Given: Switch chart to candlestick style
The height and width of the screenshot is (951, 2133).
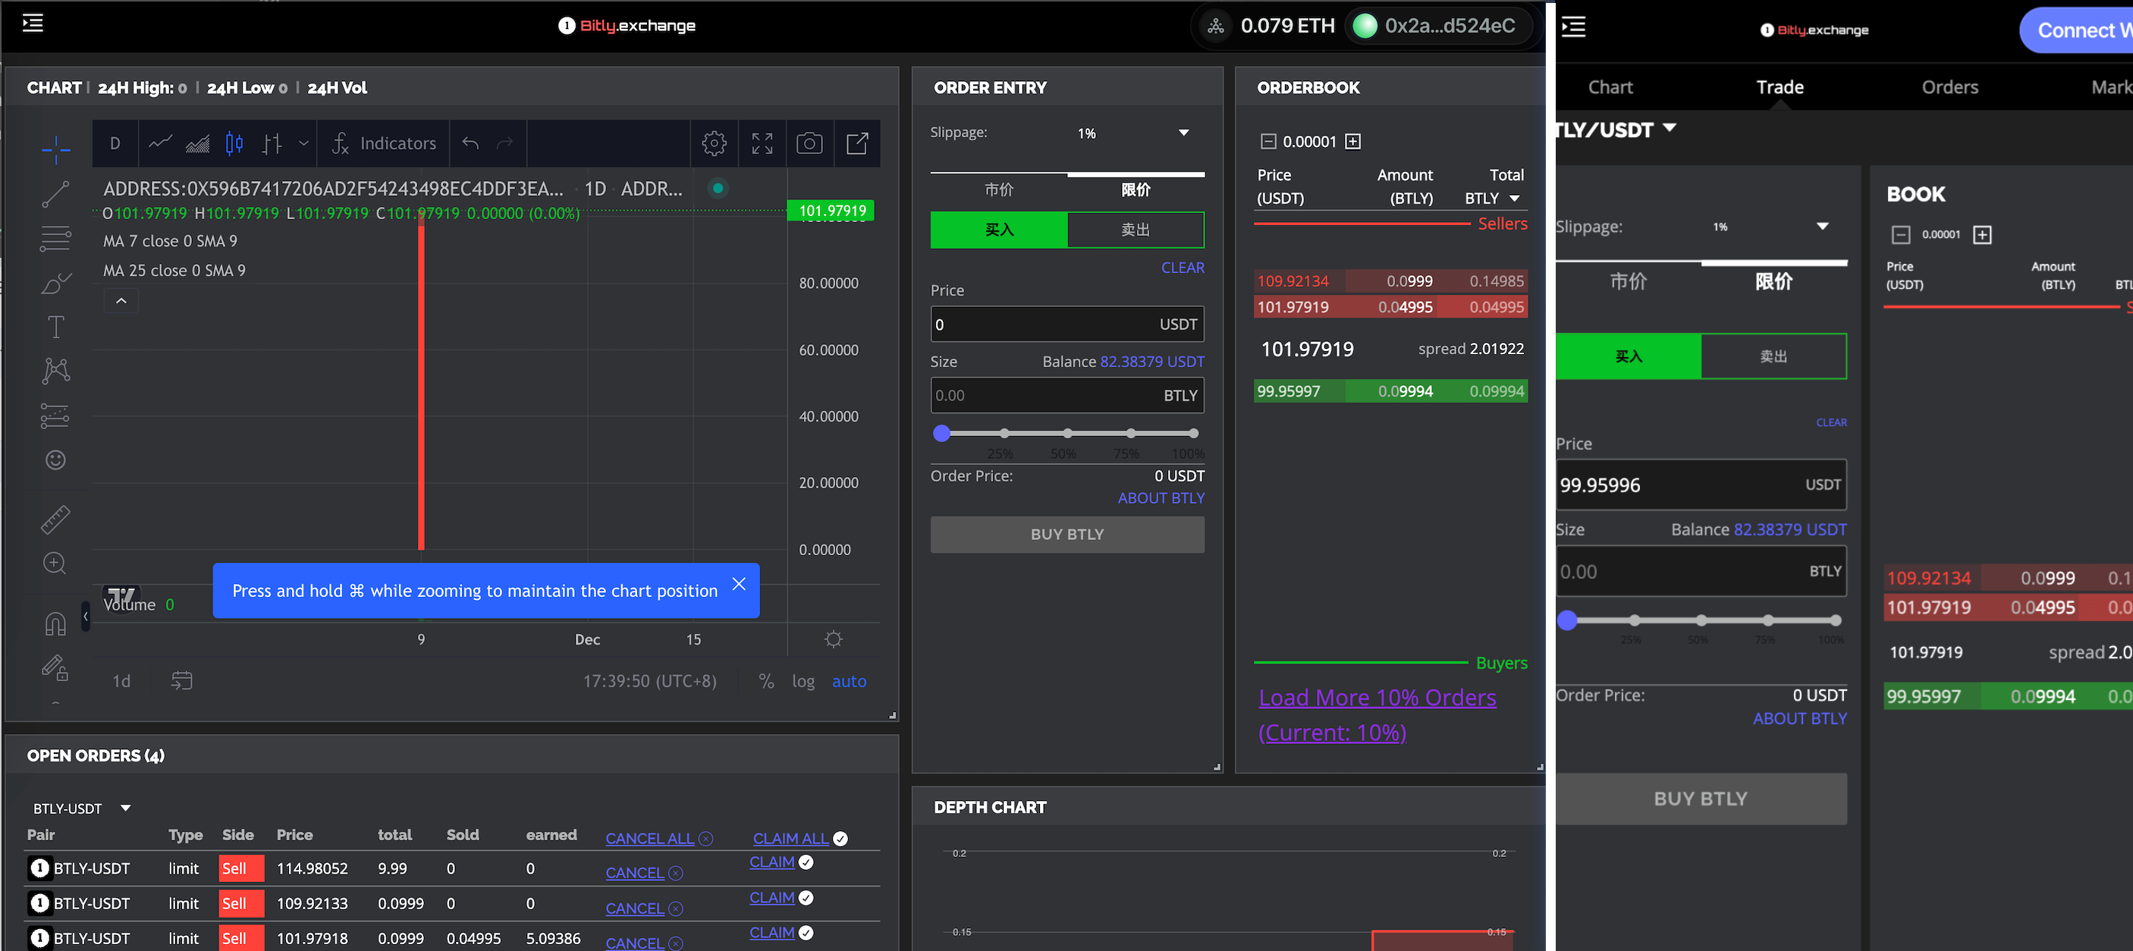Looking at the screenshot, I should click(234, 143).
